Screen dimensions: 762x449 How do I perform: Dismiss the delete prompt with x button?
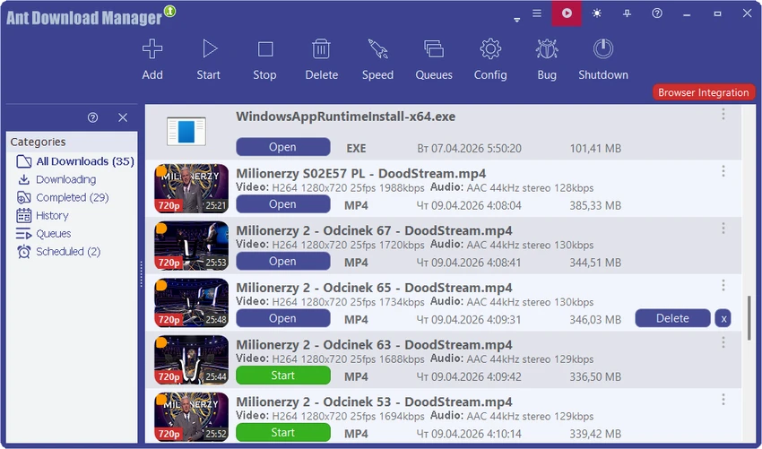click(723, 319)
